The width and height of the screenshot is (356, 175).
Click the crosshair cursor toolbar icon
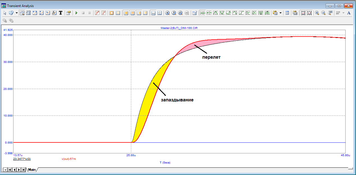pyautogui.click(x=160, y=13)
